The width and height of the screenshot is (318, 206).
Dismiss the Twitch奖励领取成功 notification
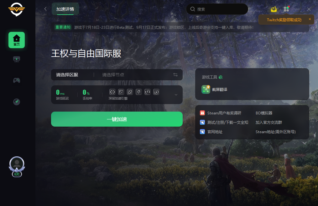pyautogui.click(x=310, y=19)
